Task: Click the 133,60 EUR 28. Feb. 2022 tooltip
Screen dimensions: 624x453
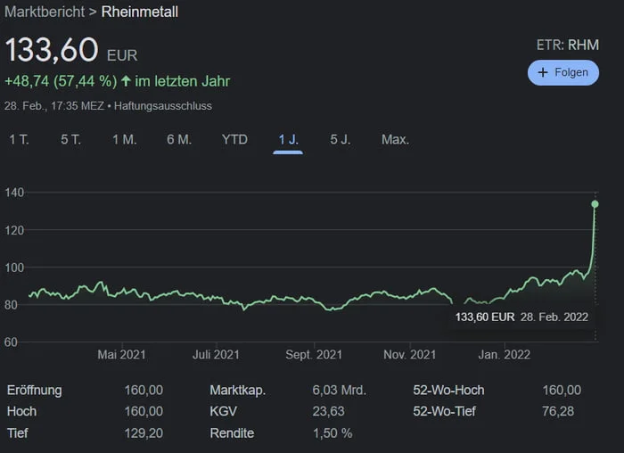Action: 521,317
